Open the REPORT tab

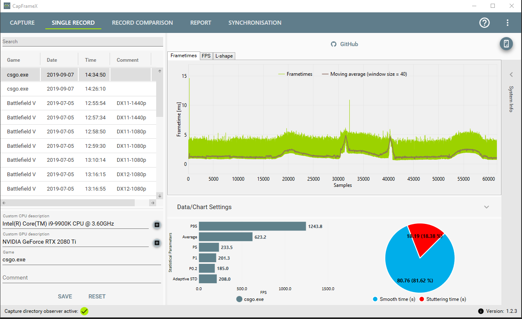pos(201,23)
